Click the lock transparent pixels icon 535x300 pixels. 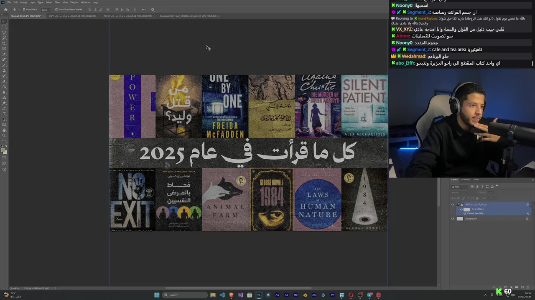tap(459, 198)
